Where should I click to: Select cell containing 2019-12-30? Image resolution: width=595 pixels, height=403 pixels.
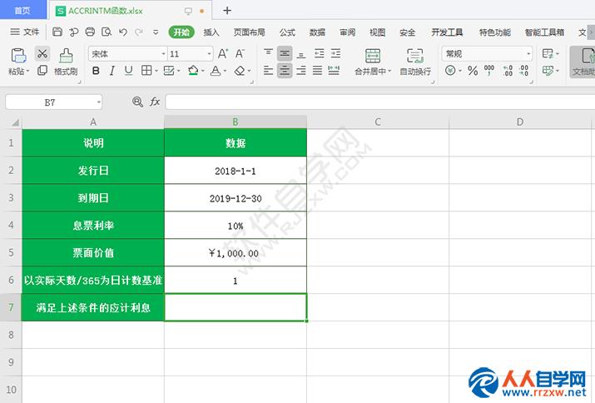[x=236, y=198]
